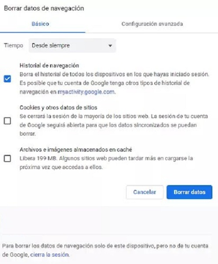Click the Tiempo label
Viewport: 218px width, 264px height.
point(14,46)
